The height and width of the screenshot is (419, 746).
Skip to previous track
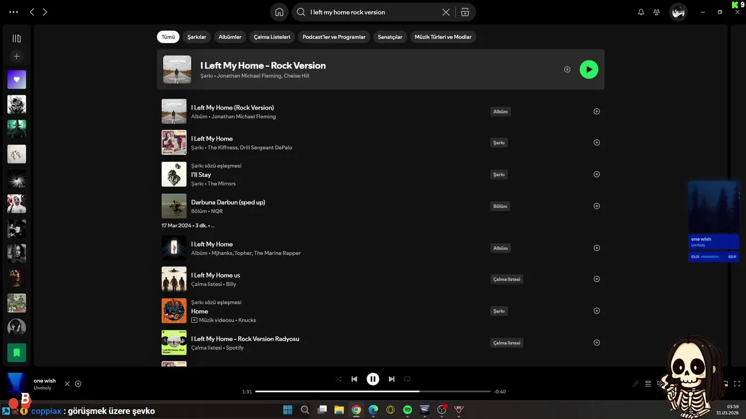pos(354,379)
